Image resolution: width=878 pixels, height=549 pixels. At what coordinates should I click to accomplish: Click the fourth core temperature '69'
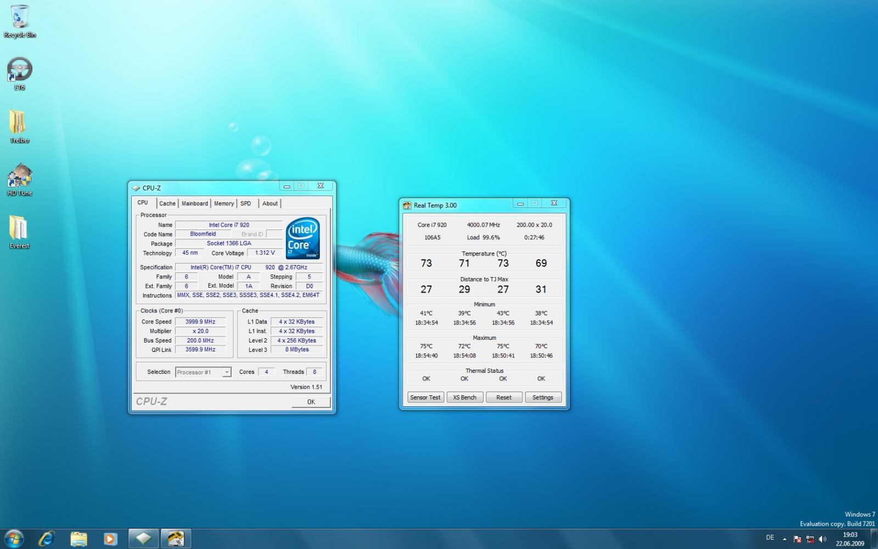tap(541, 264)
